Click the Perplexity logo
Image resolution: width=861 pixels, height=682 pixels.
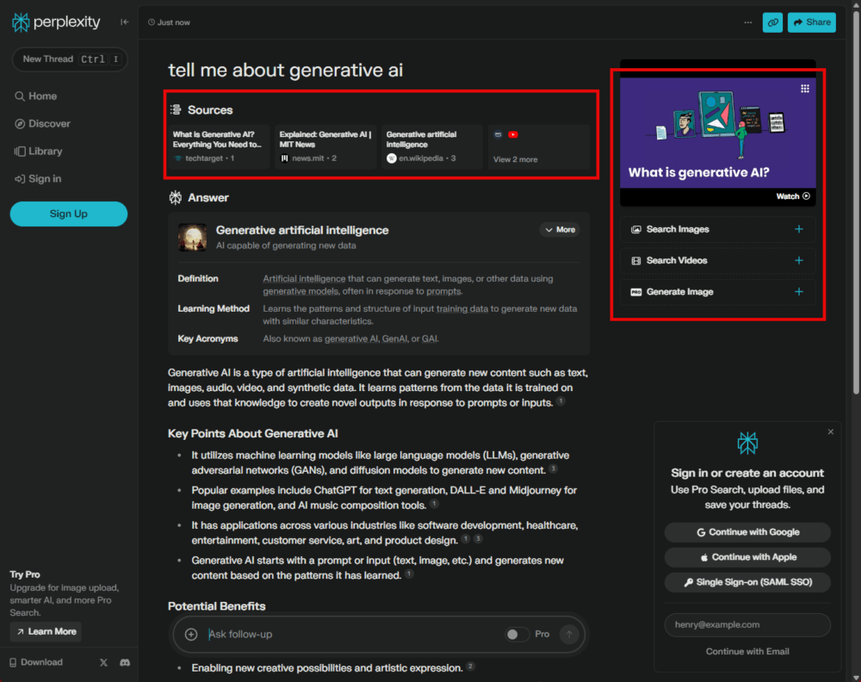coord(56,22)
